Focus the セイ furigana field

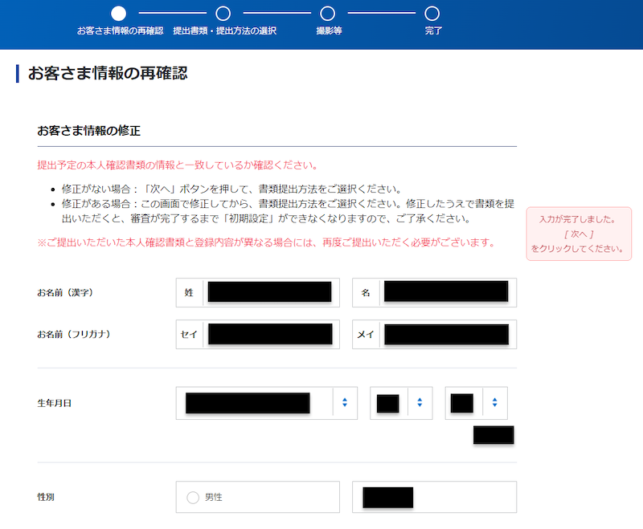coord(268,334)
